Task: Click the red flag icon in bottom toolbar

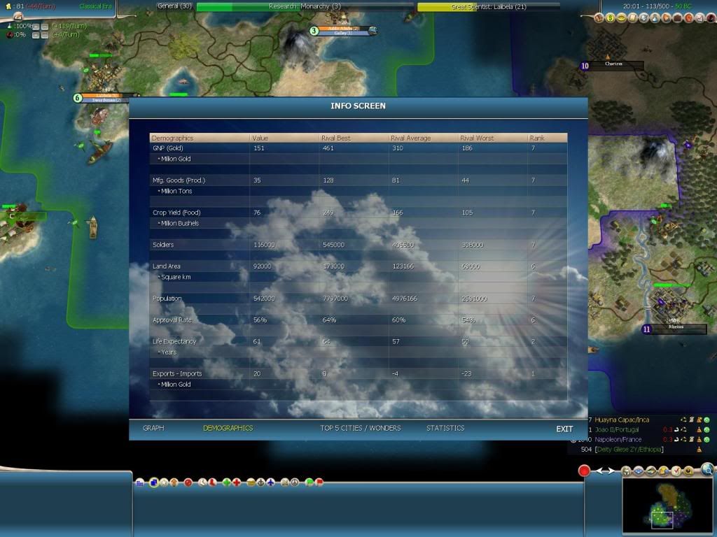Action: coord(319,482)
